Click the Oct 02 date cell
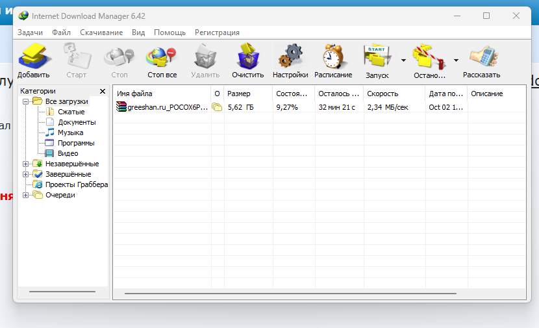Image resolution: width=539 pixels, height=328 pixels. pos(446,107)
